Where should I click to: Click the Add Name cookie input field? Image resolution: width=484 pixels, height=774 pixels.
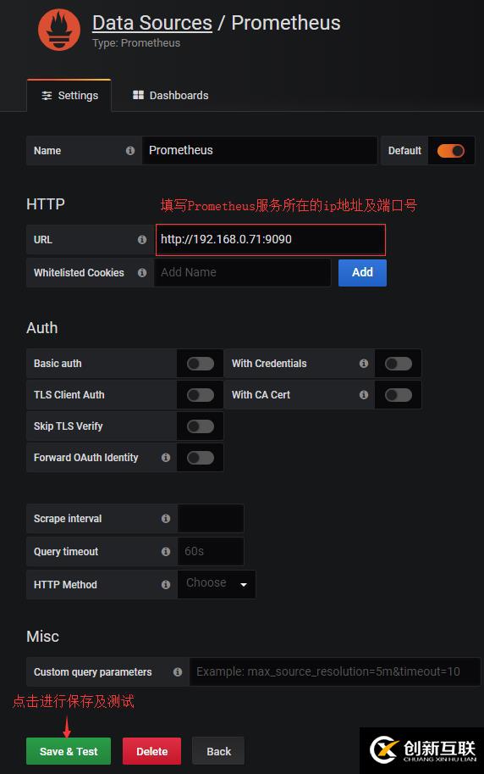pyautogui.click(x=243, y=272)
